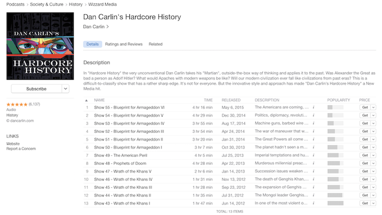Expand Subscribe button dropdown arrow
This screenshot has height=215, width=382.
point(65,89)
